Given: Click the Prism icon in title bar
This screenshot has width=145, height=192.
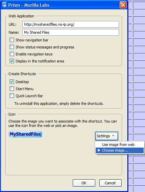Looking at the screenshot, I should (x=4, y=5).
